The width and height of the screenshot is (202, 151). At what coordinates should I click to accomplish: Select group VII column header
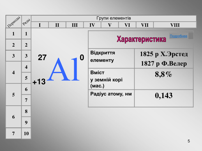145,25
